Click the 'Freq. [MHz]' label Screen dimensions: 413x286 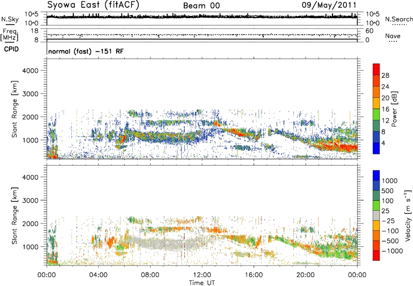coord(9,35)
